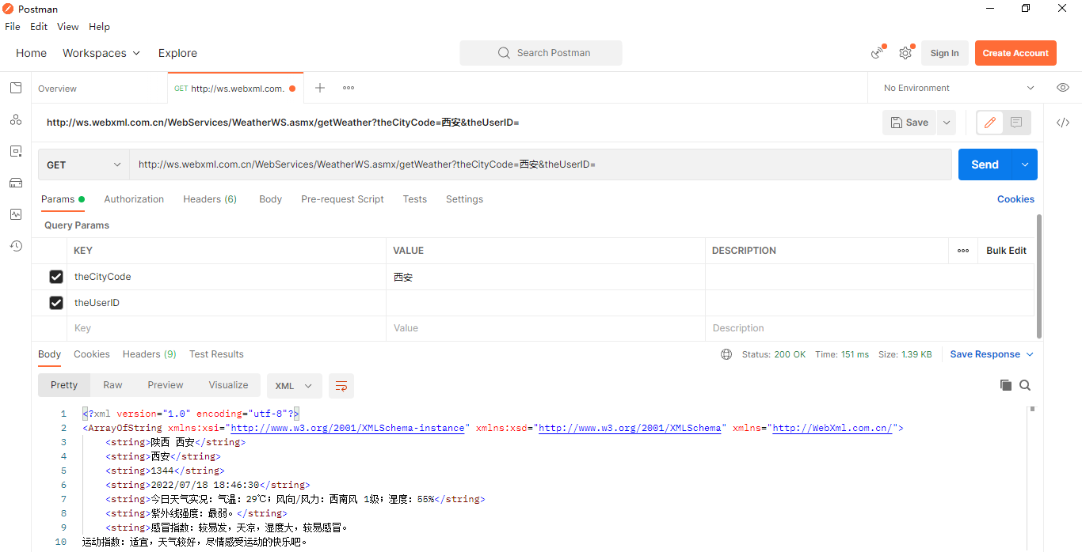The width and height of the screenshot is (1082, 552).
Task: Select the Preview response view
Action: 166,385
